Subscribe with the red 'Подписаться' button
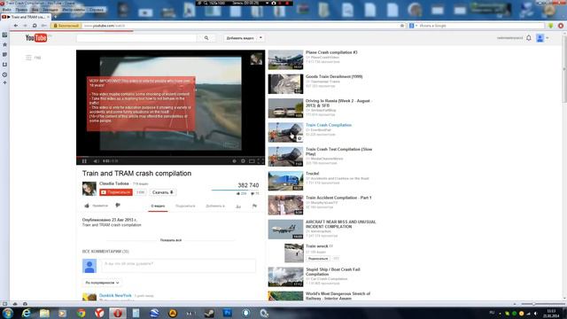 click(x=116, y=192)
